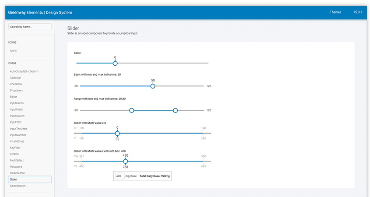372x197 pixels.
Task: Open Icons page in sidebar
Action: [x=14, y=50]
